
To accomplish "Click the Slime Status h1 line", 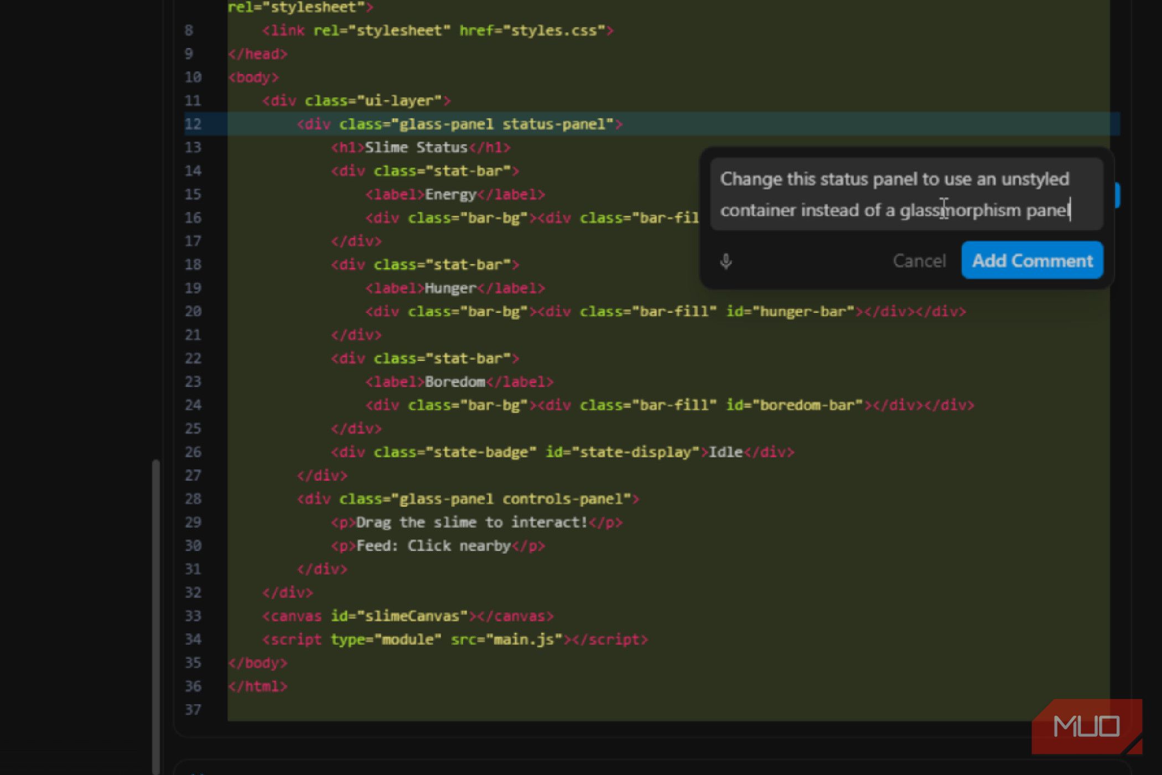I will [x=421, y=147].
